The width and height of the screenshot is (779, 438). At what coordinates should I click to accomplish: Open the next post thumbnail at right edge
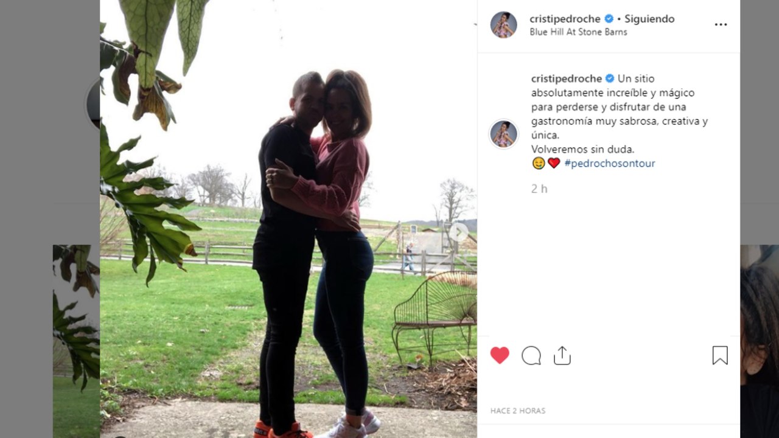pyautogui.click(x=760, y=341)
